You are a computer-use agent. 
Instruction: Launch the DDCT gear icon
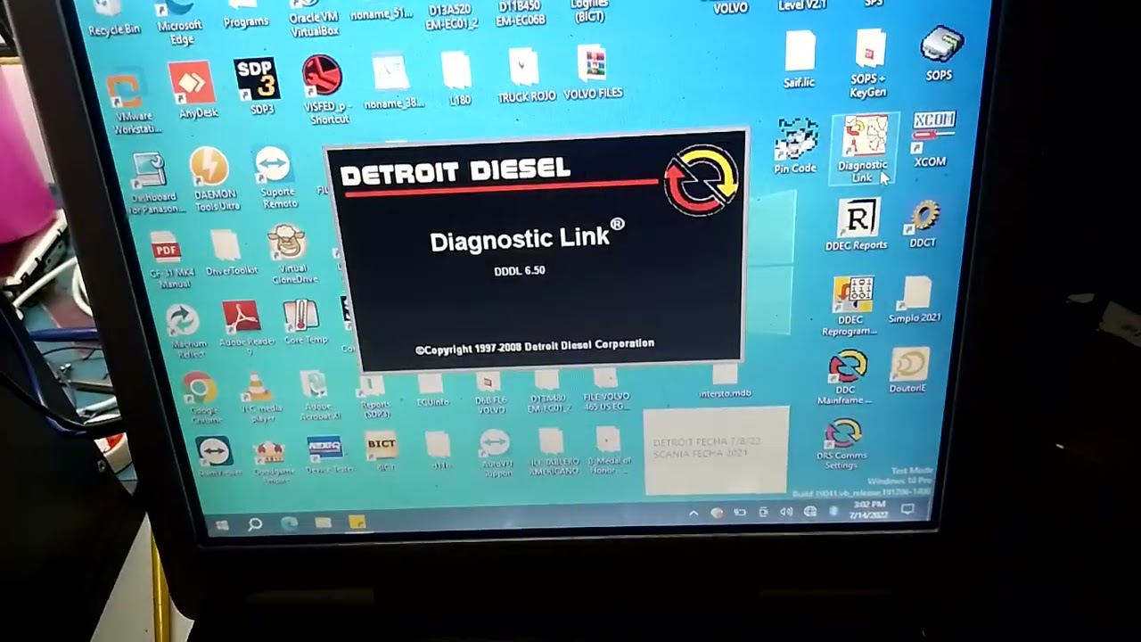[923, 223]
